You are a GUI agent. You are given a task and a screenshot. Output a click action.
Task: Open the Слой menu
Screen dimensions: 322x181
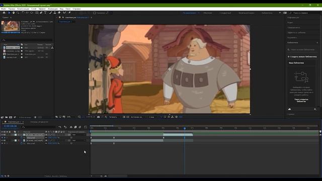(34, 9)
